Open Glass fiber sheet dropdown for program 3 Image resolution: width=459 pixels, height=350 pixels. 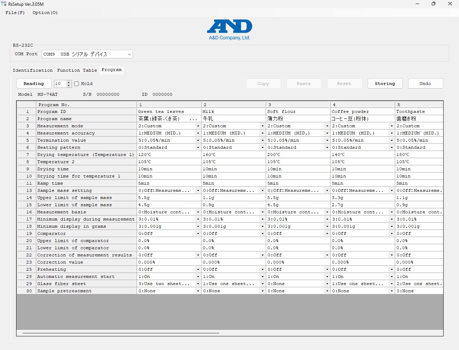[x=327, y=284]
